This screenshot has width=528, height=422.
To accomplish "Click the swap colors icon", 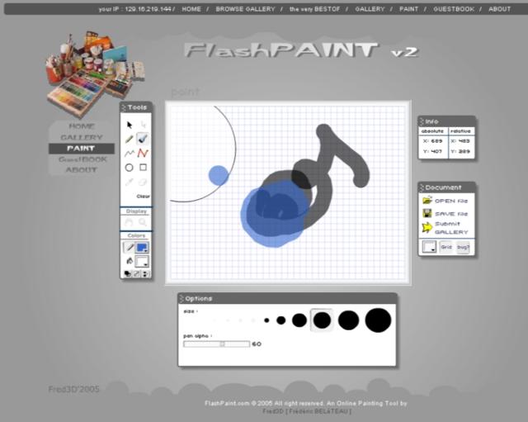I will [145, 273].
